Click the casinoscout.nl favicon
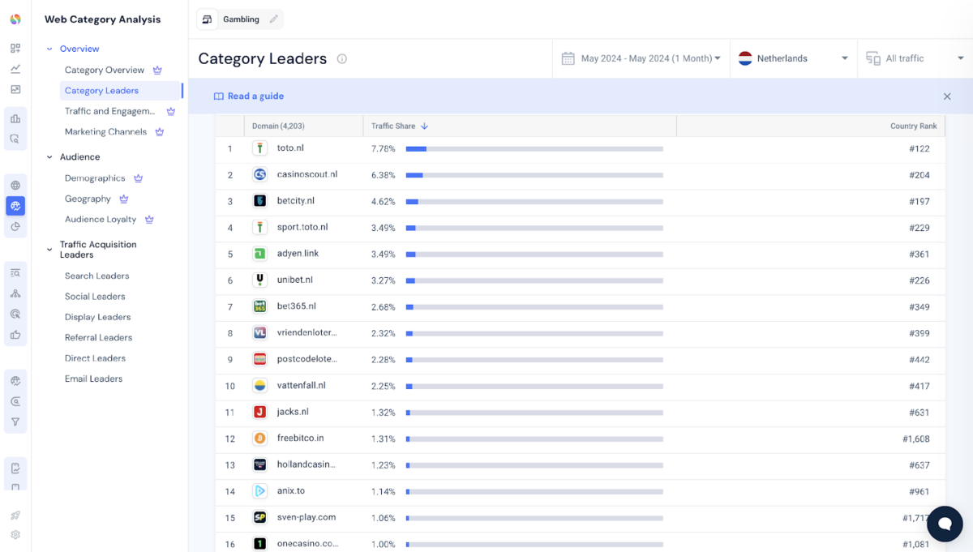 (259, 174)
